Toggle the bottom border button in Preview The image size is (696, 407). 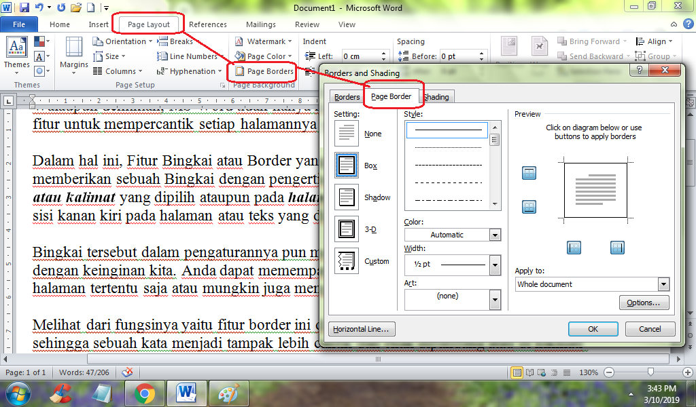(529, 206)
